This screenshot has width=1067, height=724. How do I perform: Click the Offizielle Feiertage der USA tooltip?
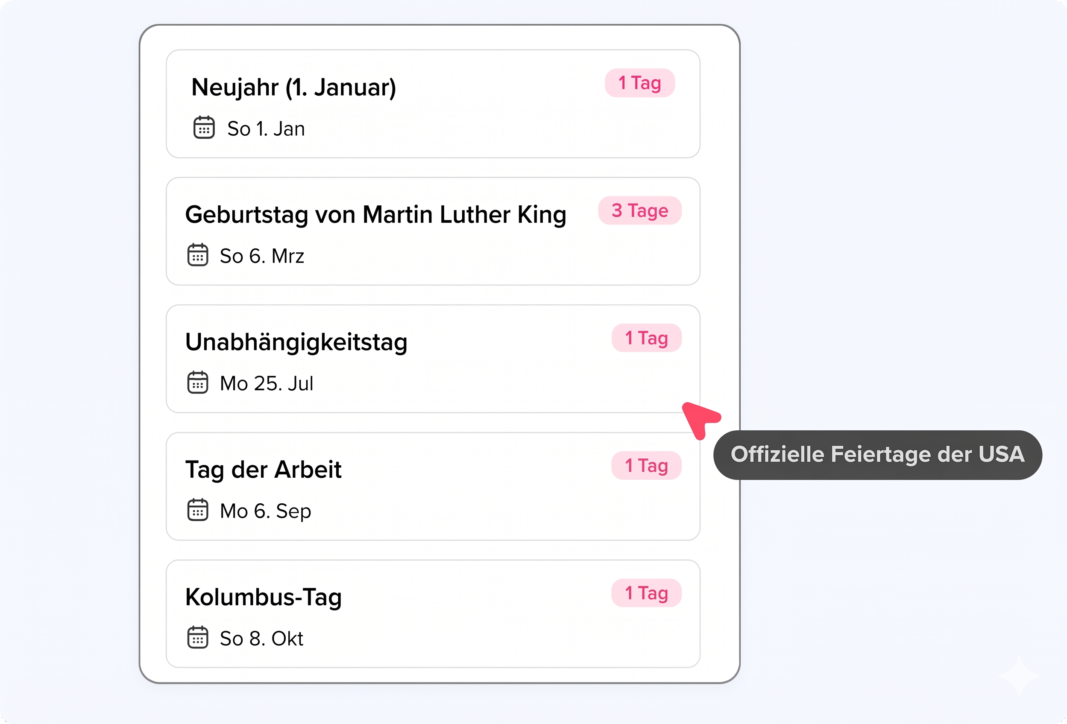click(877, 455)
